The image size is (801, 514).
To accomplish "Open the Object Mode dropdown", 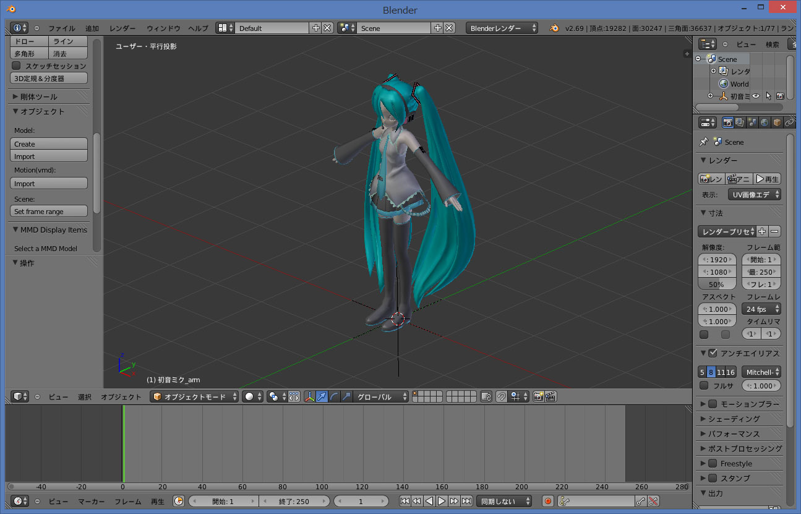I will pyautogui.click(x=194, y=396).
